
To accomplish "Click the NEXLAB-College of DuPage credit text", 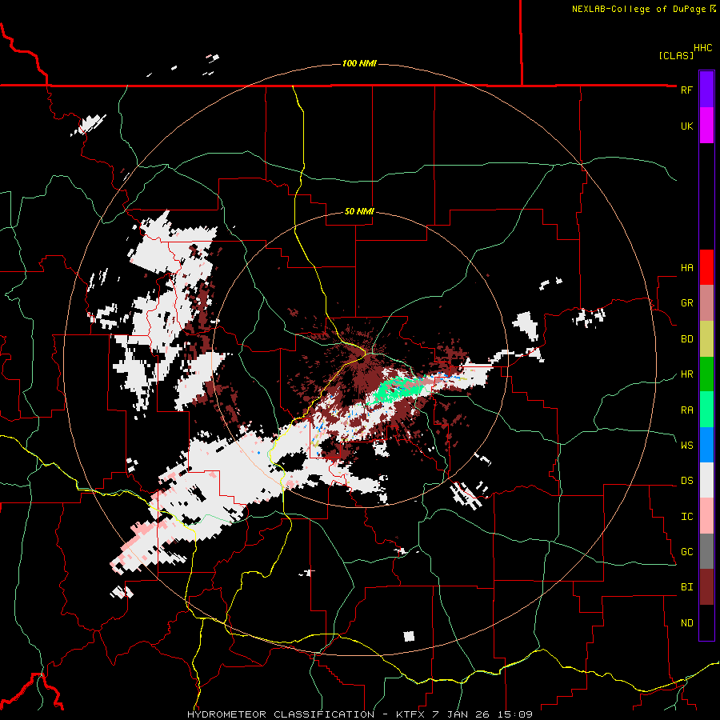I will pyautogui.click(x=640, y=9).
